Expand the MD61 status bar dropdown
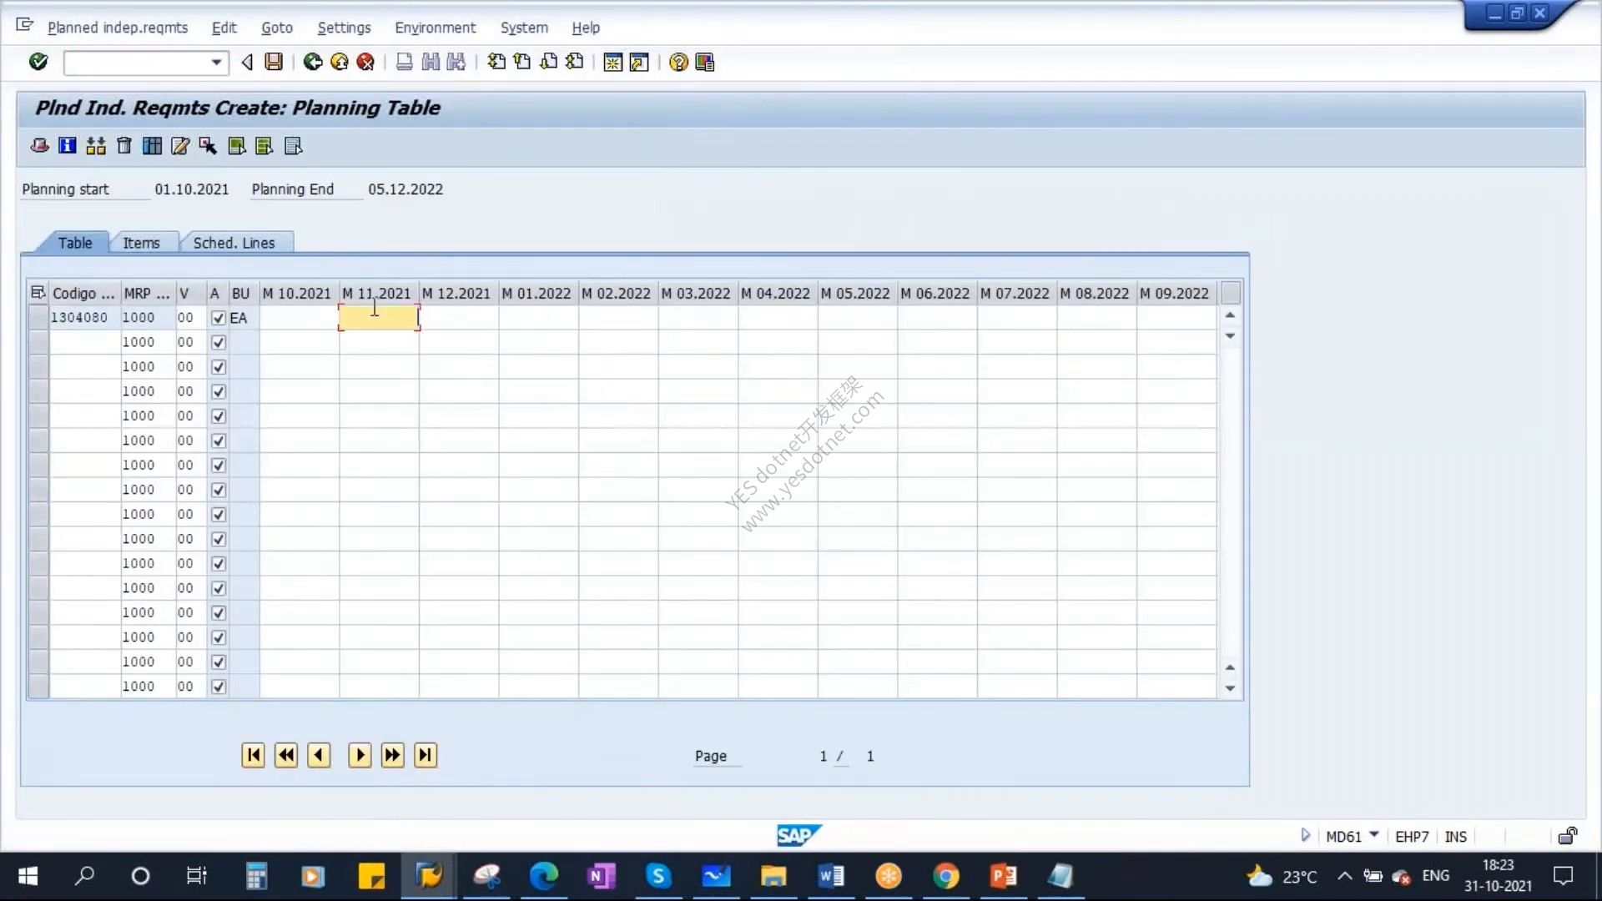Viewport: 1602px width, 901px height. pyautogui.click(x=1374, y=835)
